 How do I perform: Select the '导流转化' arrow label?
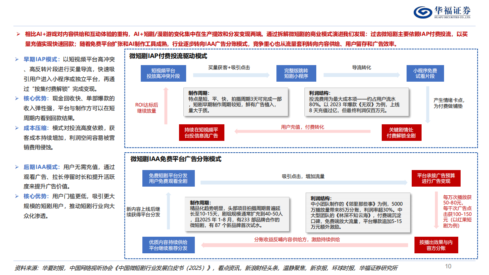tap(361, 67)
